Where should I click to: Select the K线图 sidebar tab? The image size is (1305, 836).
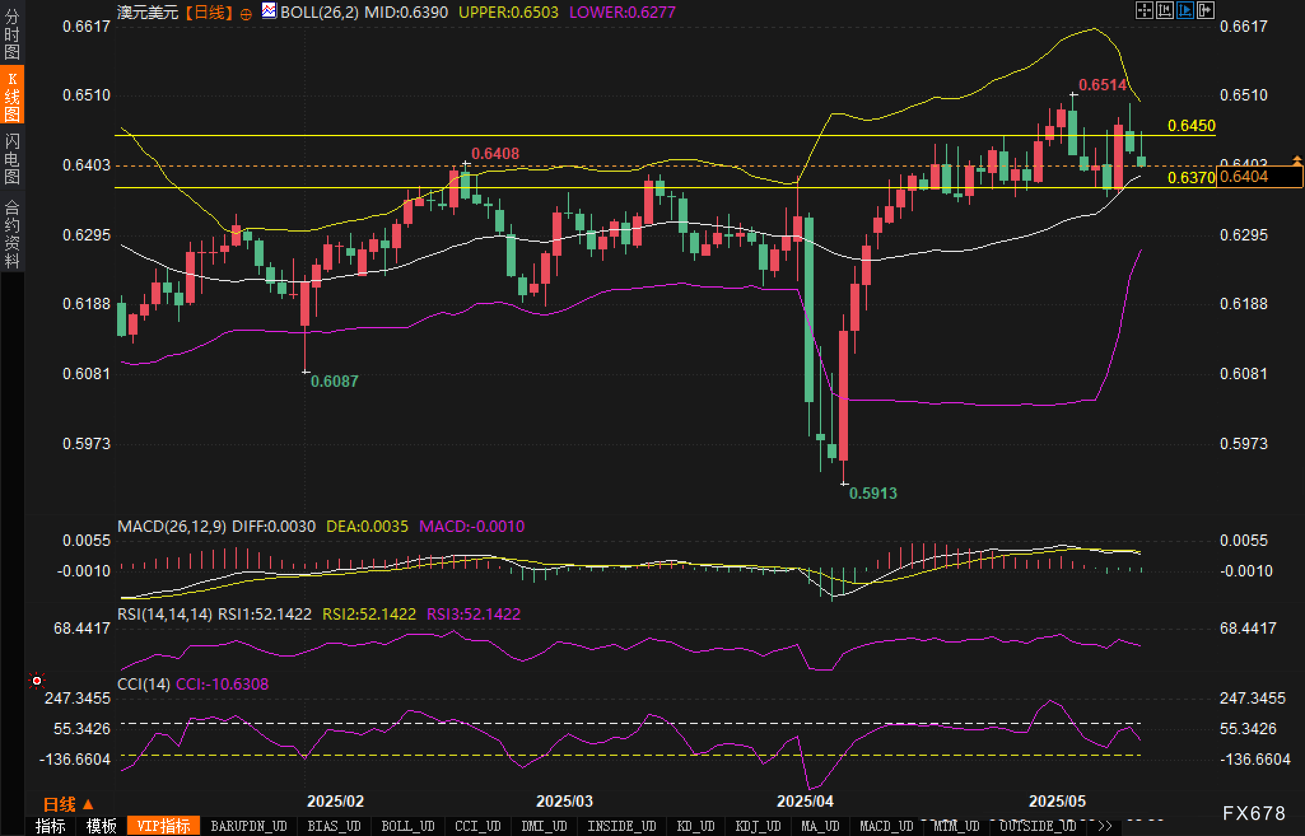click(12, 95)
